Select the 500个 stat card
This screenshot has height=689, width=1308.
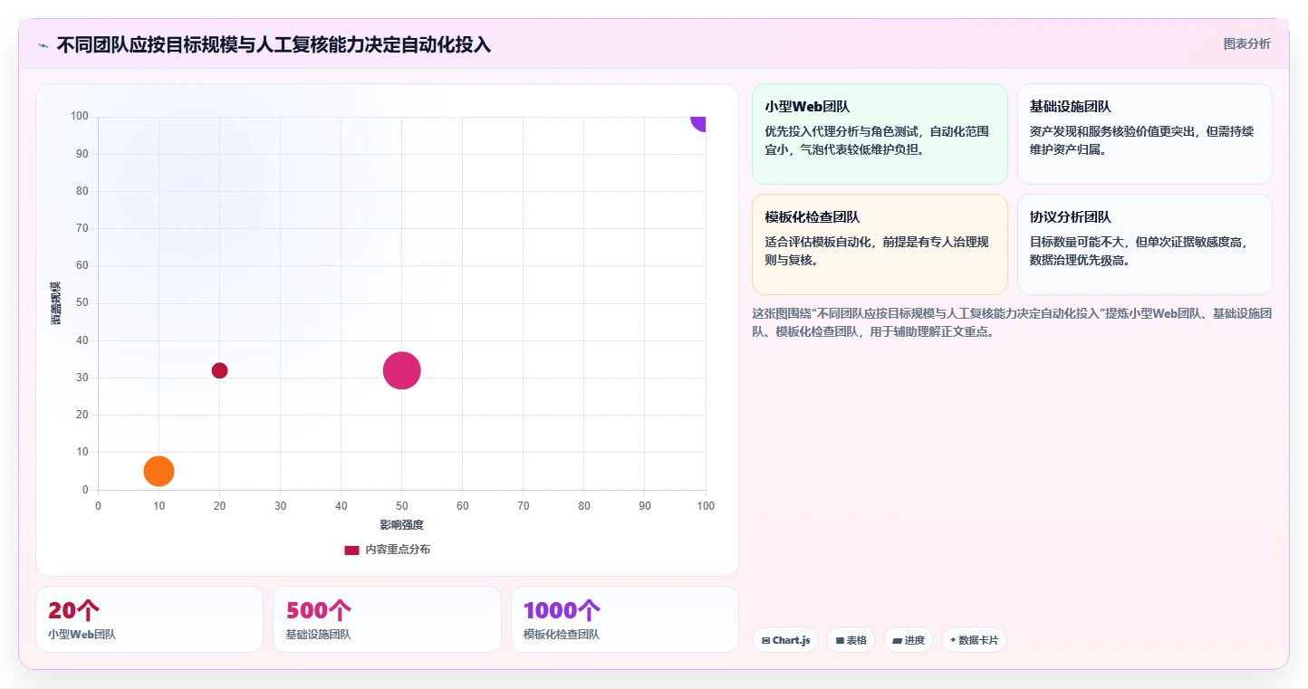coord(387,619)
